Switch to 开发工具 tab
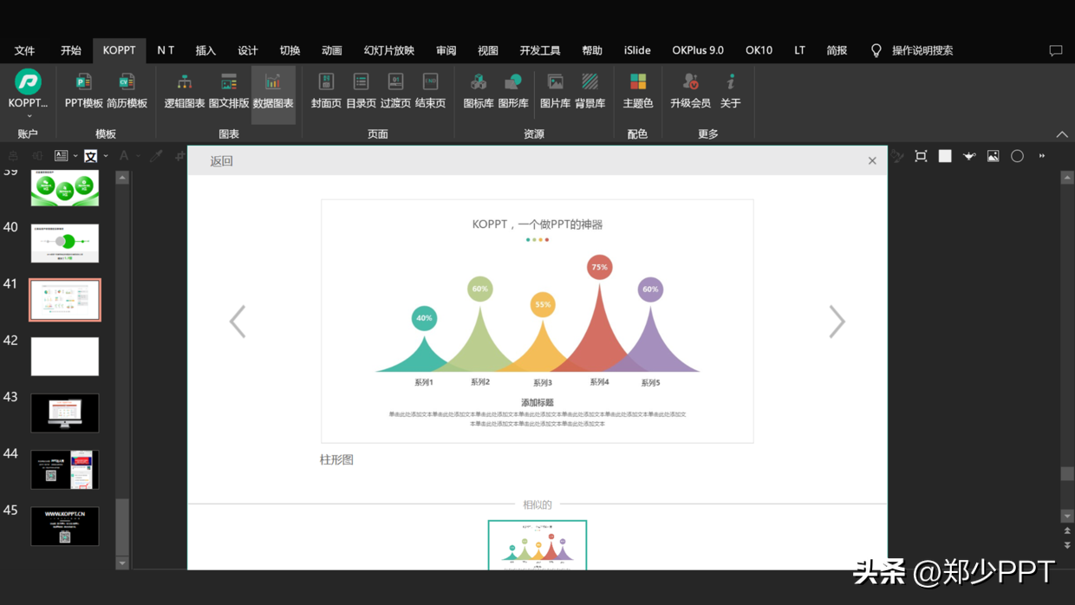Viewport: 1075px width, 605px height. 540,50
